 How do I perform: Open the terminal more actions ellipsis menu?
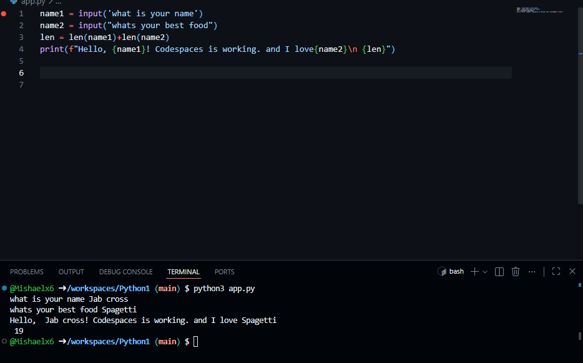[x=532, y=272]
